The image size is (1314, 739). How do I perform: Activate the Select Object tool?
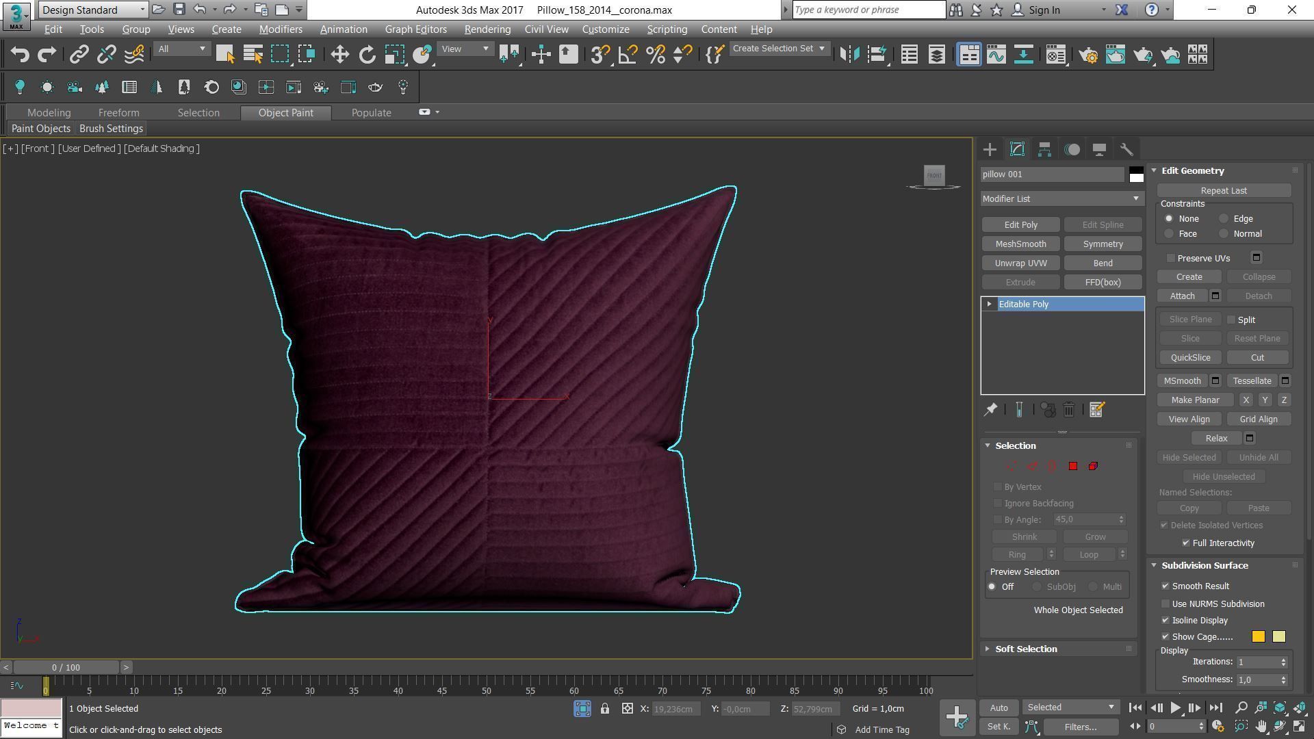(x=225, y=54)
